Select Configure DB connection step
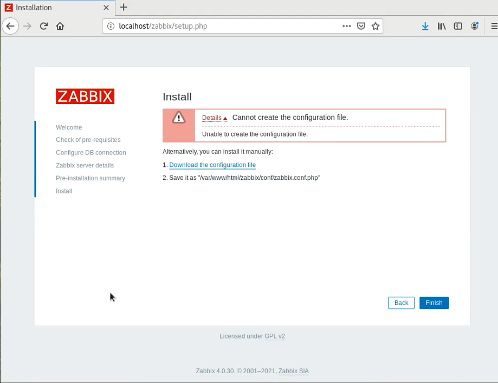The width and height of the screenshot is (498, 383). pos(91,153)
